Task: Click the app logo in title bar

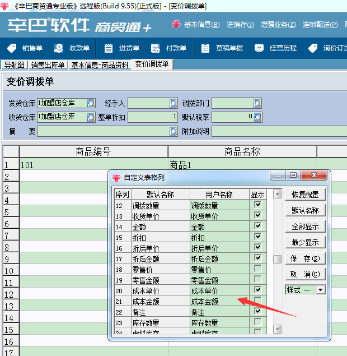Action: pos(4,6)
